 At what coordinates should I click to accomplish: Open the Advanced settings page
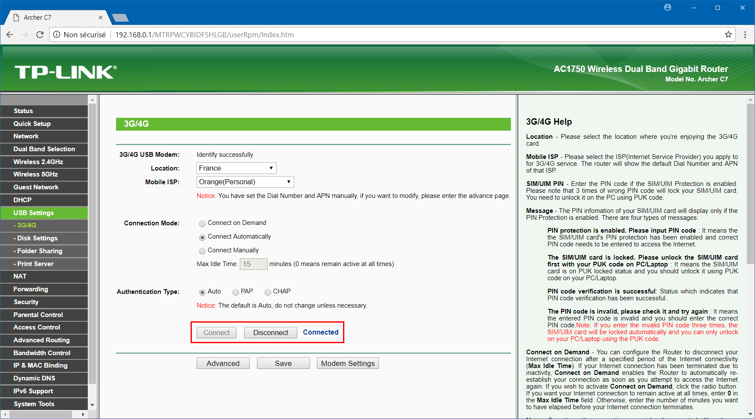[x=223, y=363]
